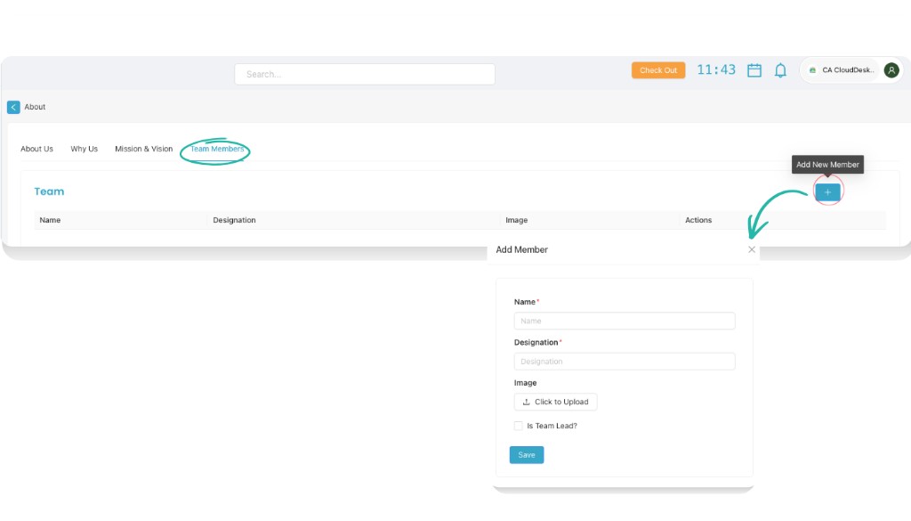Open the Mission & Vision tab
Viewport: 911px width, 521px height.
pos(143,149)
